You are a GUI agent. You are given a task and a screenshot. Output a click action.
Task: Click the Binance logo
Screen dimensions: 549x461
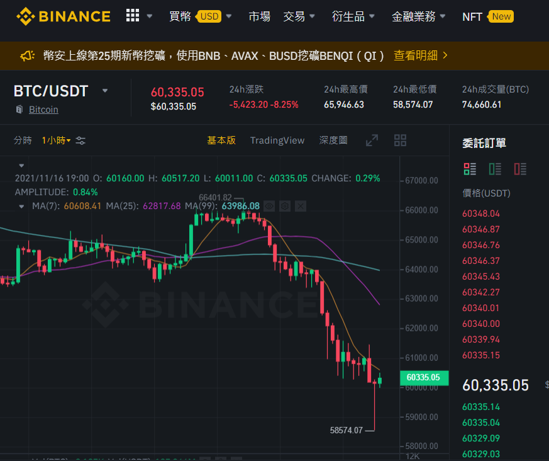click(x=64, y=16)
